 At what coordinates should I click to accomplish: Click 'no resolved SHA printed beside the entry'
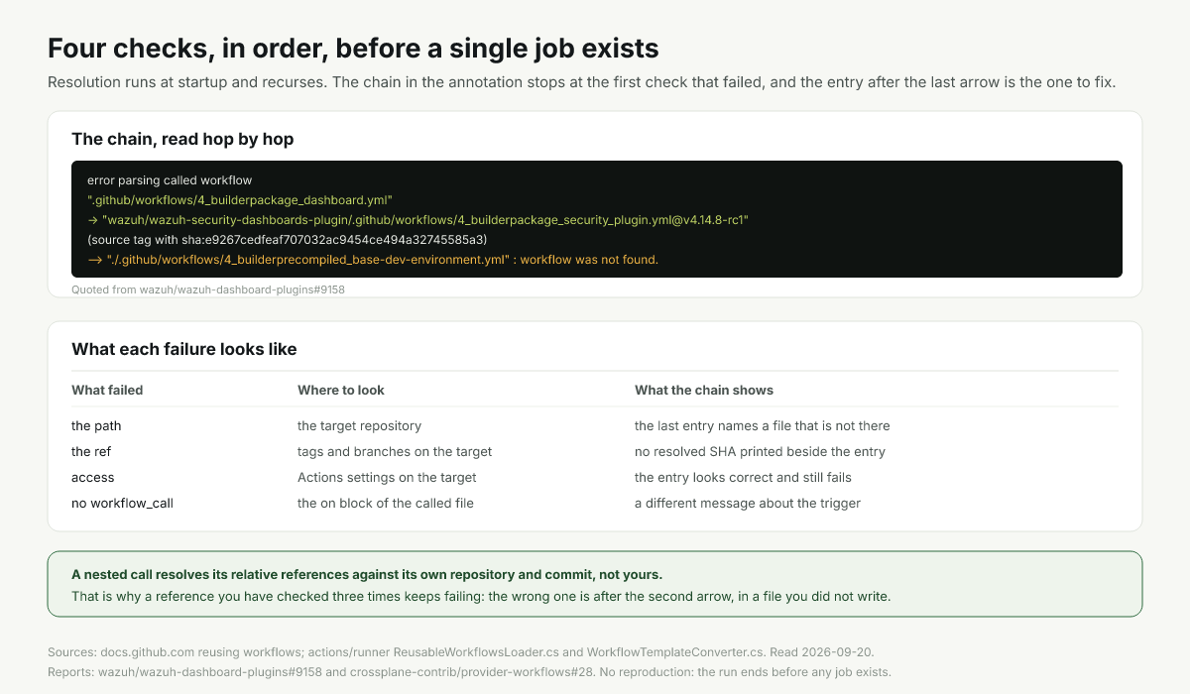tap(760, 451)
